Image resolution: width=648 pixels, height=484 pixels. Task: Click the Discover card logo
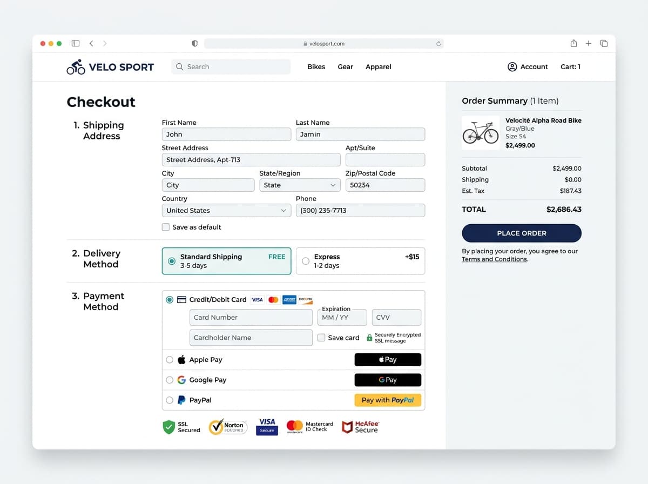pyautogui.click(x=306, y=300)
